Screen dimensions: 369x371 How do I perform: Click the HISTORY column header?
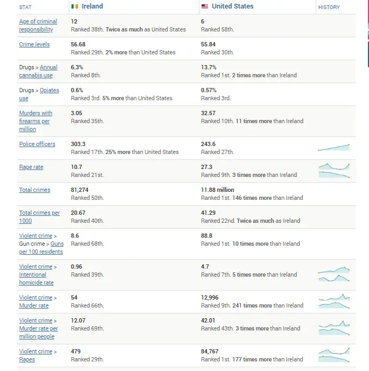pyautogui.click(x=328, y=7)
